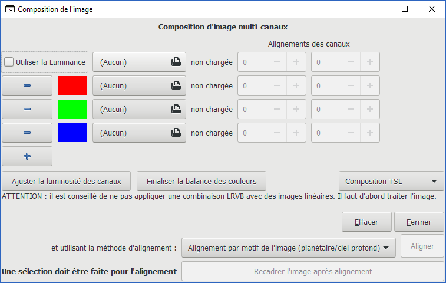The height and width of the screenshot is (283, 446).
Task: Add a new layer with the plus button
Action: pyautogui.click(x=27, y=156)
